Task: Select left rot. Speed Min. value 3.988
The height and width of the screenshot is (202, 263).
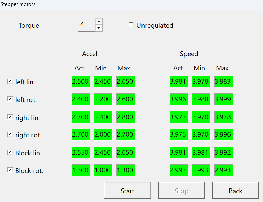Action: 201,99
